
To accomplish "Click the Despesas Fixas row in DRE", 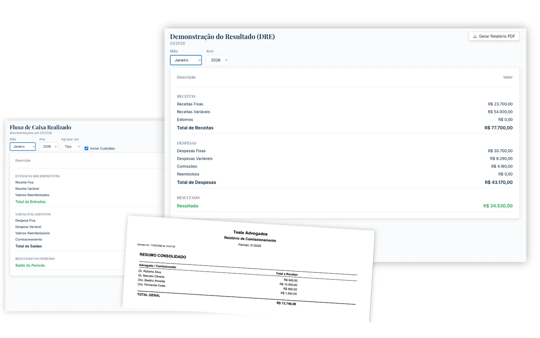I will tap(345, 151).
